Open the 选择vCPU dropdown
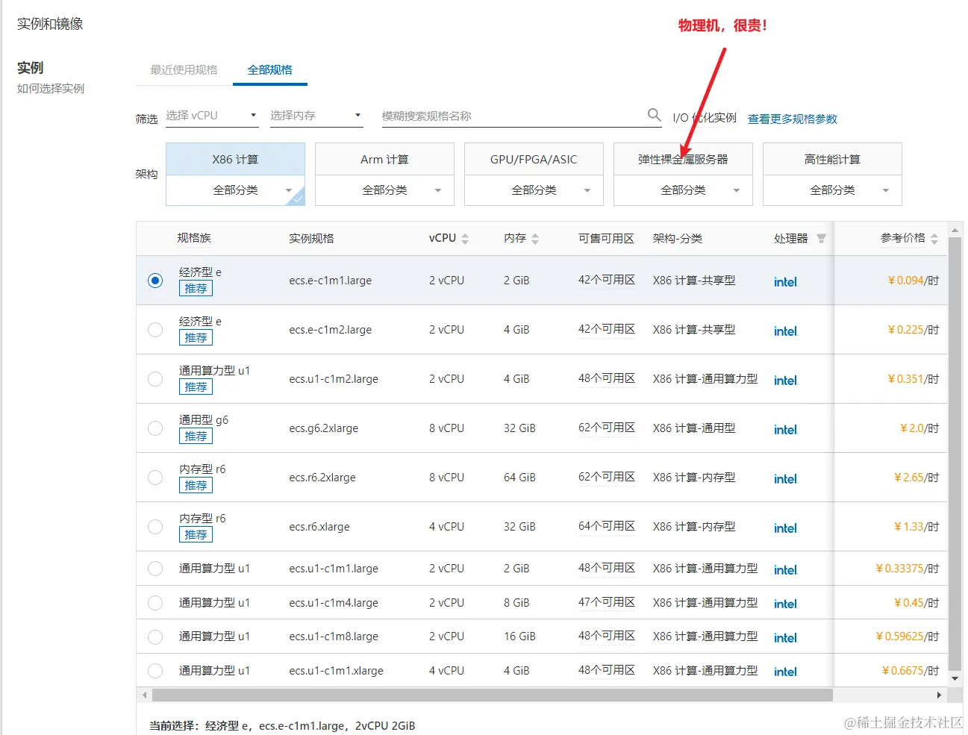968x735 pixels. [212, 115]
